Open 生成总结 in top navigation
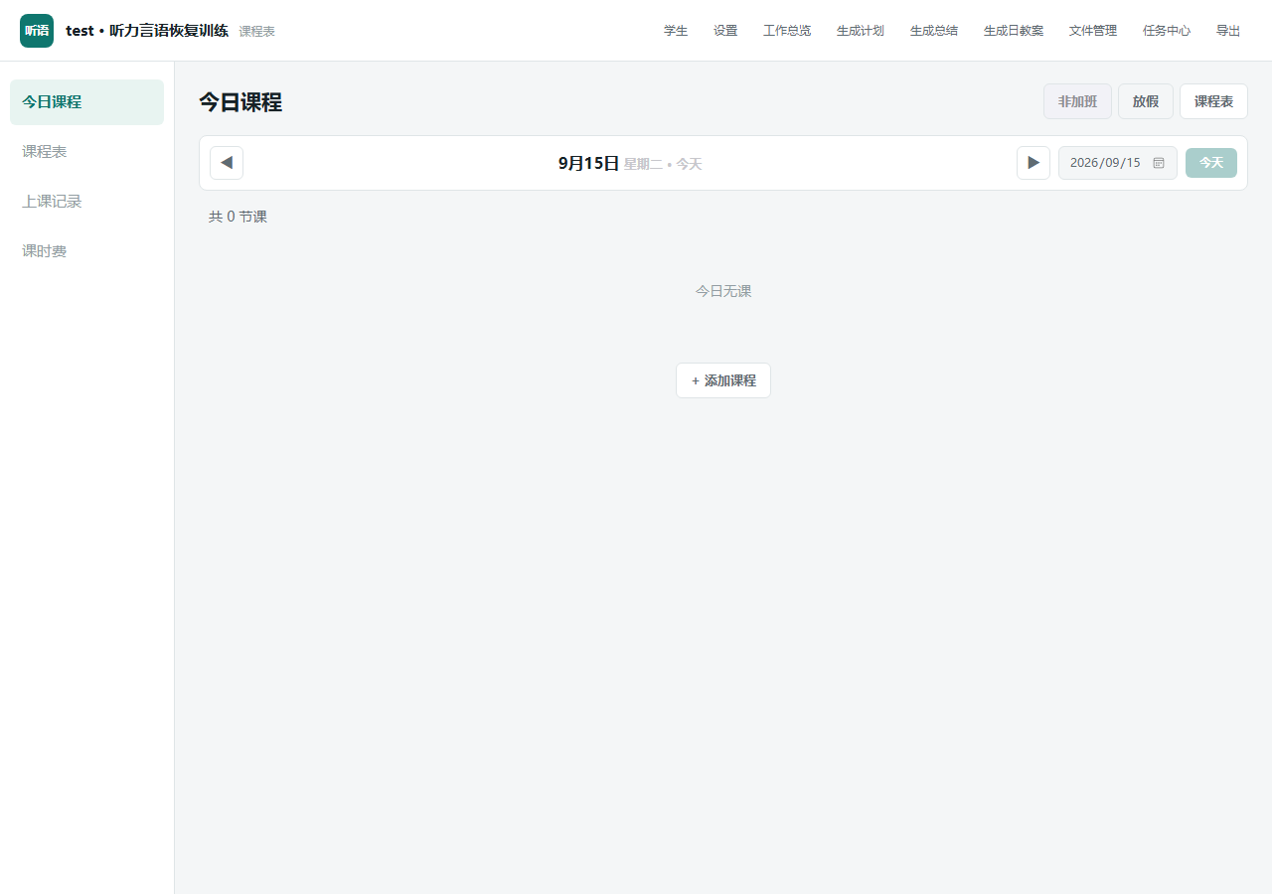 tap(934, 31)
